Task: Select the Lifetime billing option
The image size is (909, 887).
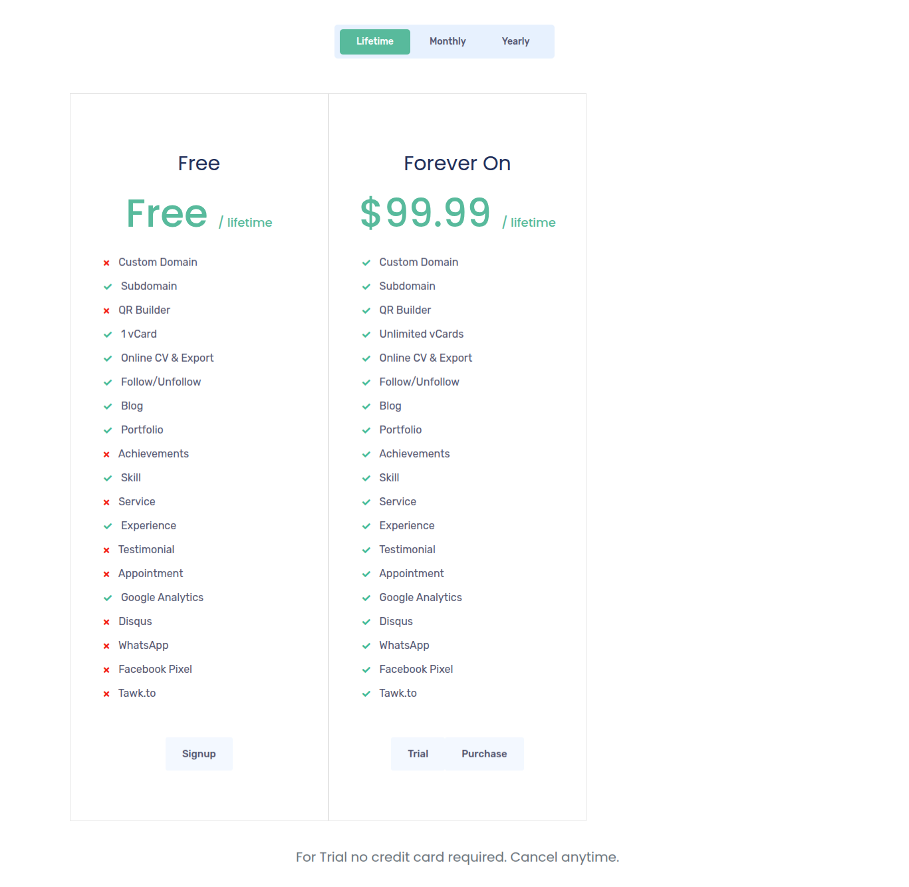Action: [374, 41]
